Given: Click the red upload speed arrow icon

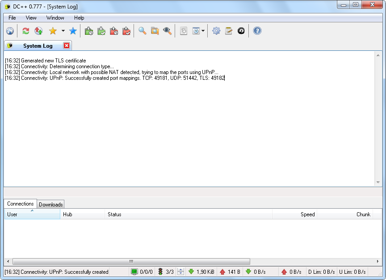Looking at the screenshot, I should click(284, 272).
